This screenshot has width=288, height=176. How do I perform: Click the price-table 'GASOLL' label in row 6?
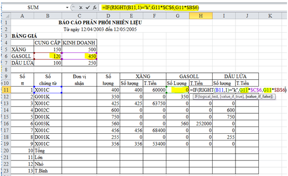(22, 56)
